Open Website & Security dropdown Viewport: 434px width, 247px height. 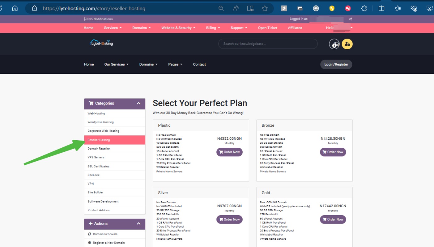[x=178, y=28]
